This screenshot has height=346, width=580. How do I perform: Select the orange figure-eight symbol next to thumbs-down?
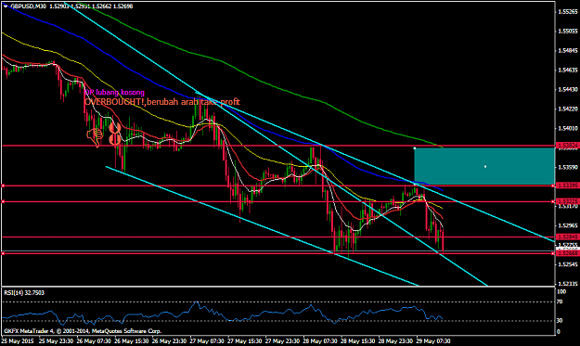[115, 134]
